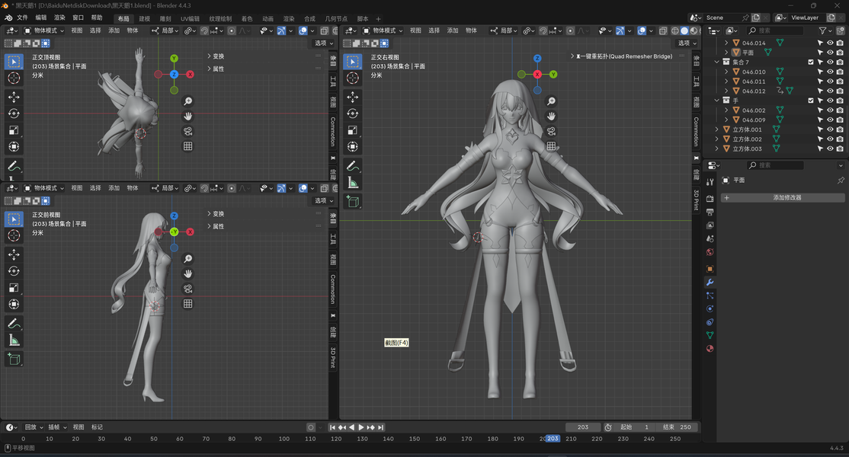The height and width of the screenshot is (457, 849).
Task: Click the 结束 end frame field
Action: point(677,427)
